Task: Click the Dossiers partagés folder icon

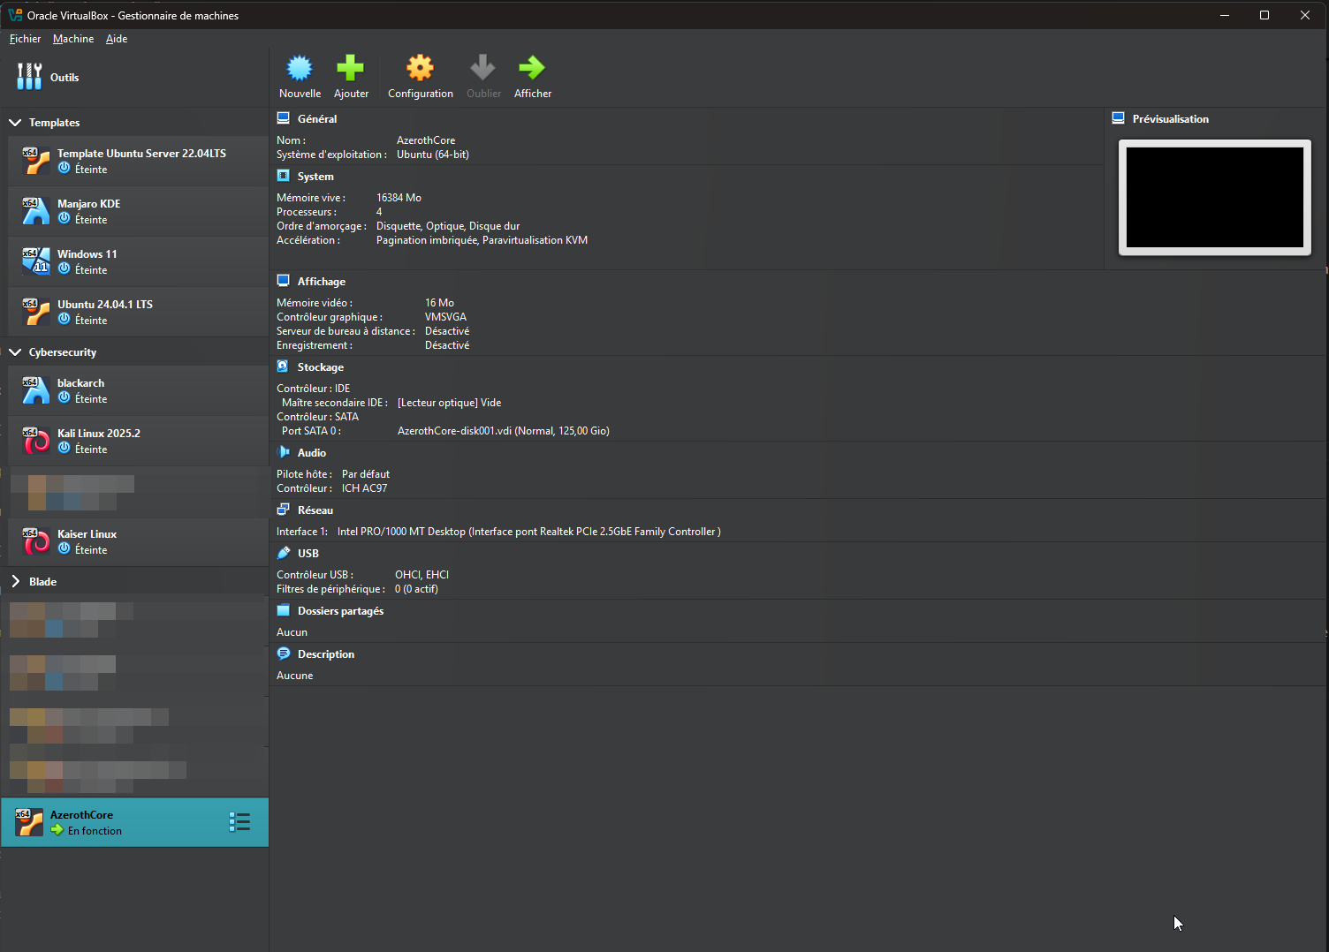Action: pyautogui.click(x=283, y=610)
